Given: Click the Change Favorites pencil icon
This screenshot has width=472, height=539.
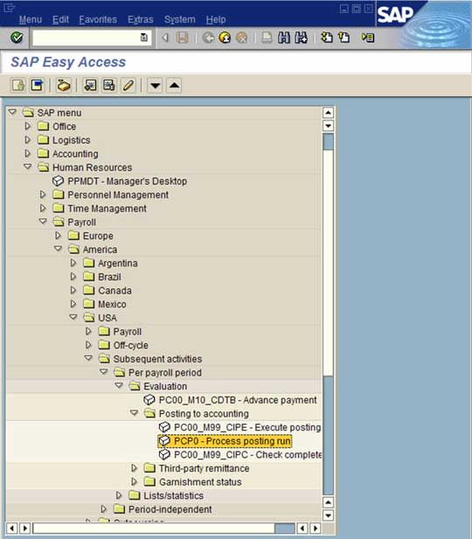Looking at the screenshot, I should (128, 86).
